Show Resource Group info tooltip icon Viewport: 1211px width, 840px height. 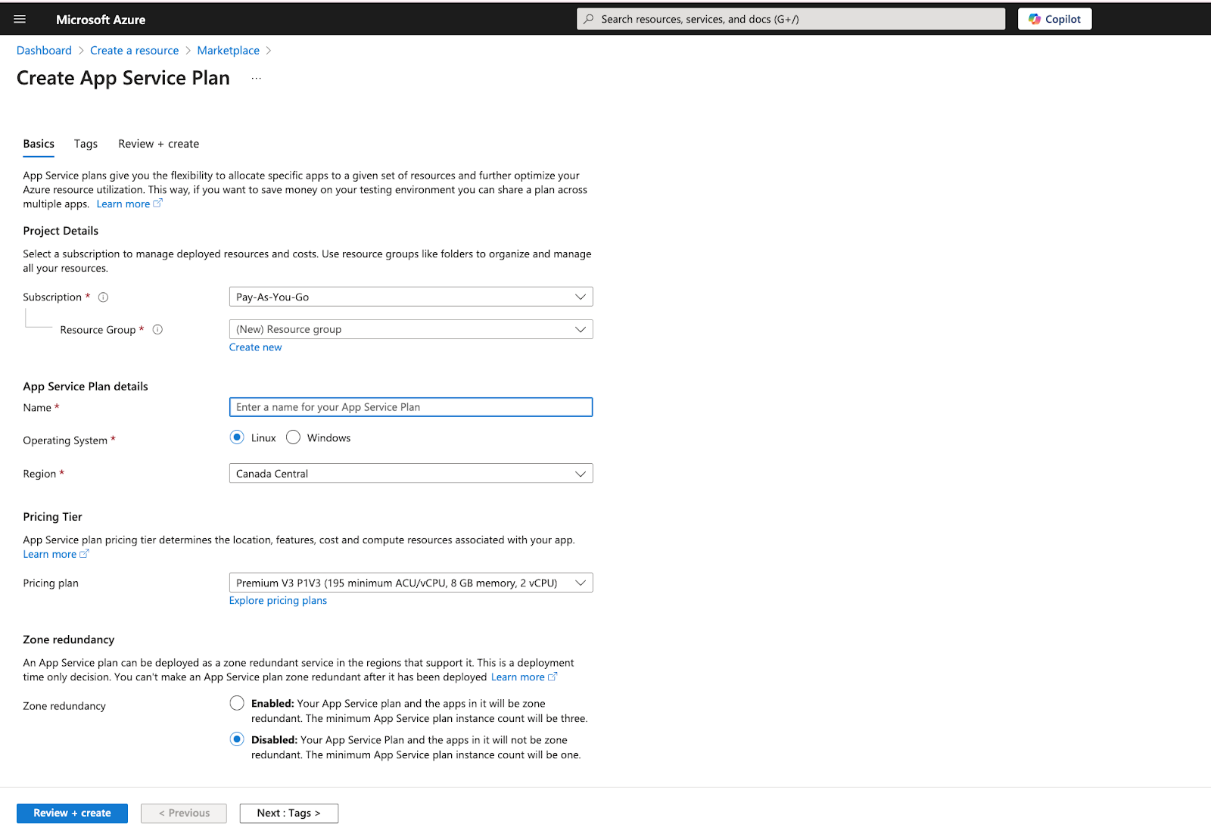(x=157, y=330)
